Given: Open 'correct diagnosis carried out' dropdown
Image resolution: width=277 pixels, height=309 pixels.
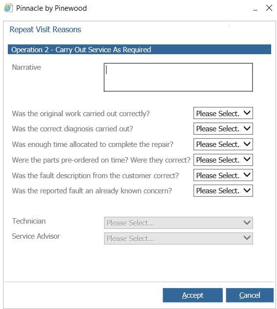Looking at the screenshot, I should click(x=223, y=129).
